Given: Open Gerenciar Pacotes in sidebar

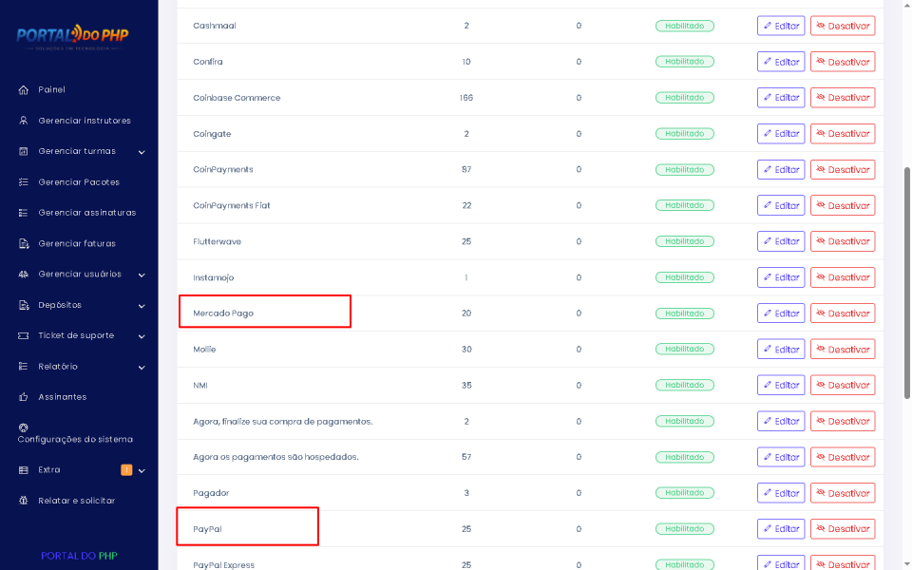Looking at the screenshot, I should tap(79, 182).
